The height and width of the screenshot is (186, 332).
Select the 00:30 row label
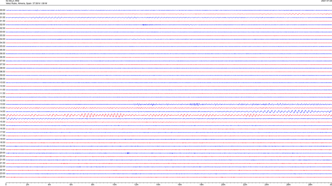pos(2,14)
